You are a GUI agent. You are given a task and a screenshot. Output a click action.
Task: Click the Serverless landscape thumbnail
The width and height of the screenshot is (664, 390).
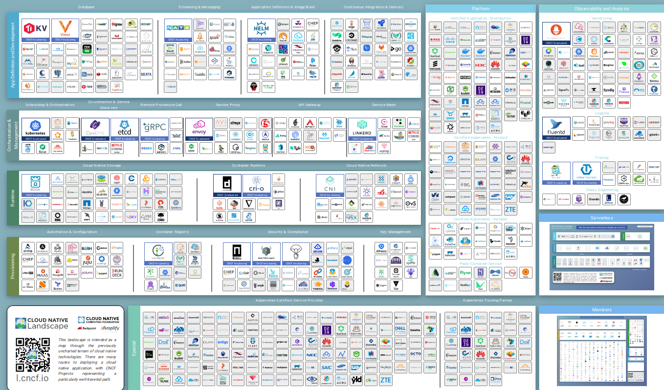coord(602,257)
